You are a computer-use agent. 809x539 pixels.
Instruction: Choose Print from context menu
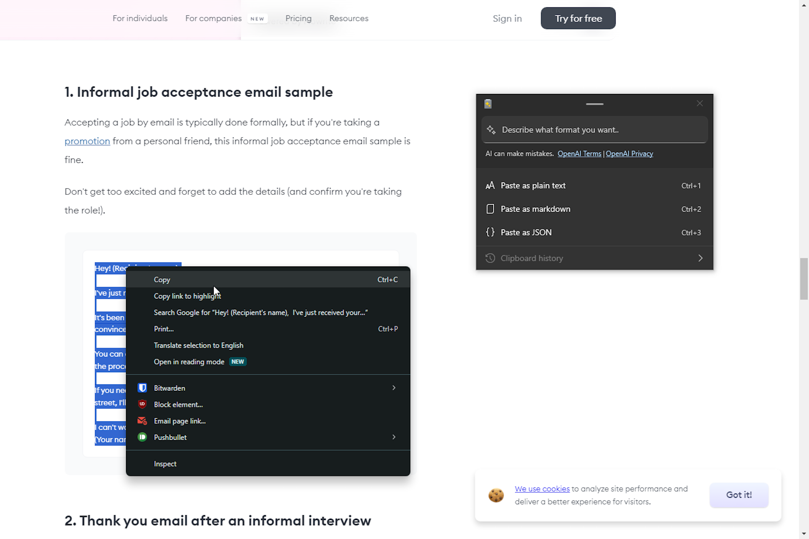click(268, 329)
